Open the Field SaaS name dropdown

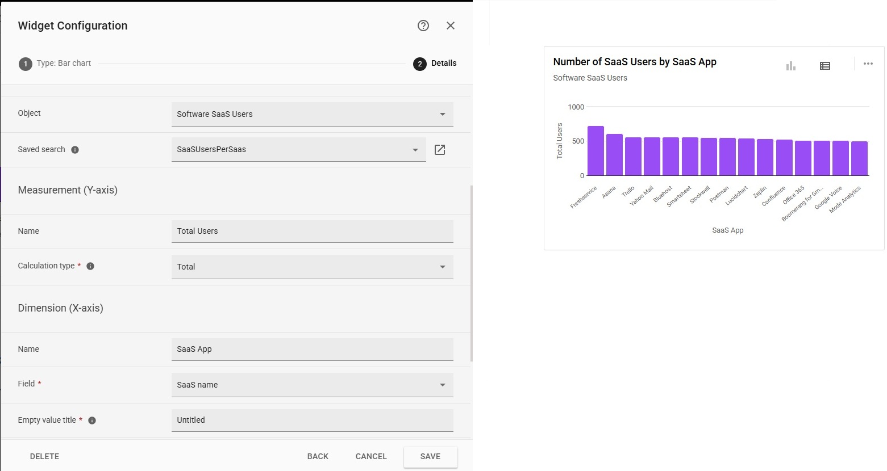(x=313, y=385)
